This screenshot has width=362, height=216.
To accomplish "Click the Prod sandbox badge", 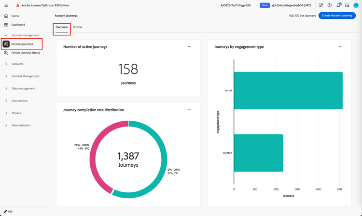I will pos(265,5).
